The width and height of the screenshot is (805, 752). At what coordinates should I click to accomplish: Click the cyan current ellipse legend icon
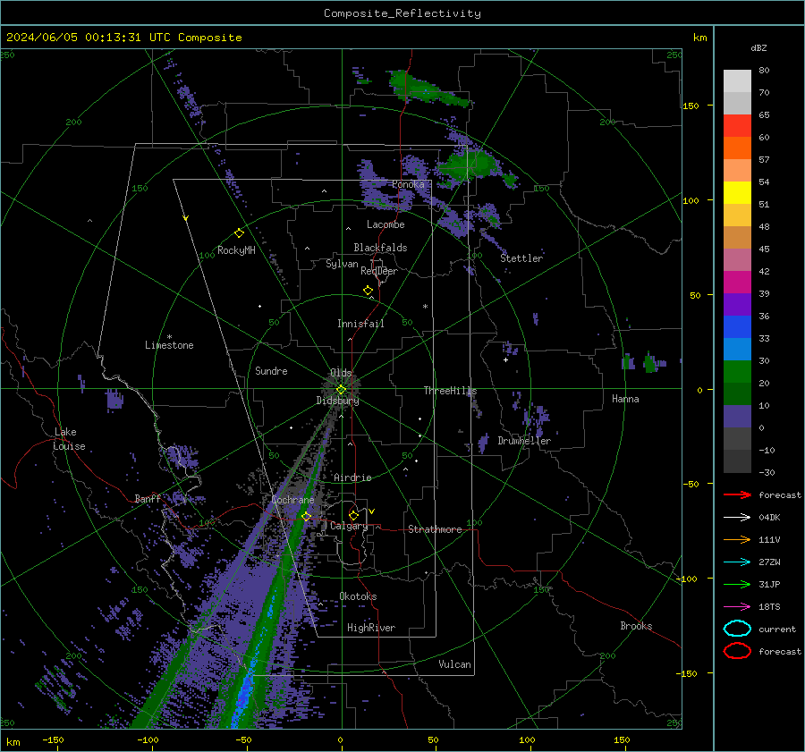tap(737, 629)
